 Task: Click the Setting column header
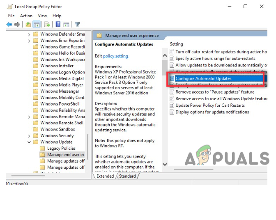click(176, 44)
